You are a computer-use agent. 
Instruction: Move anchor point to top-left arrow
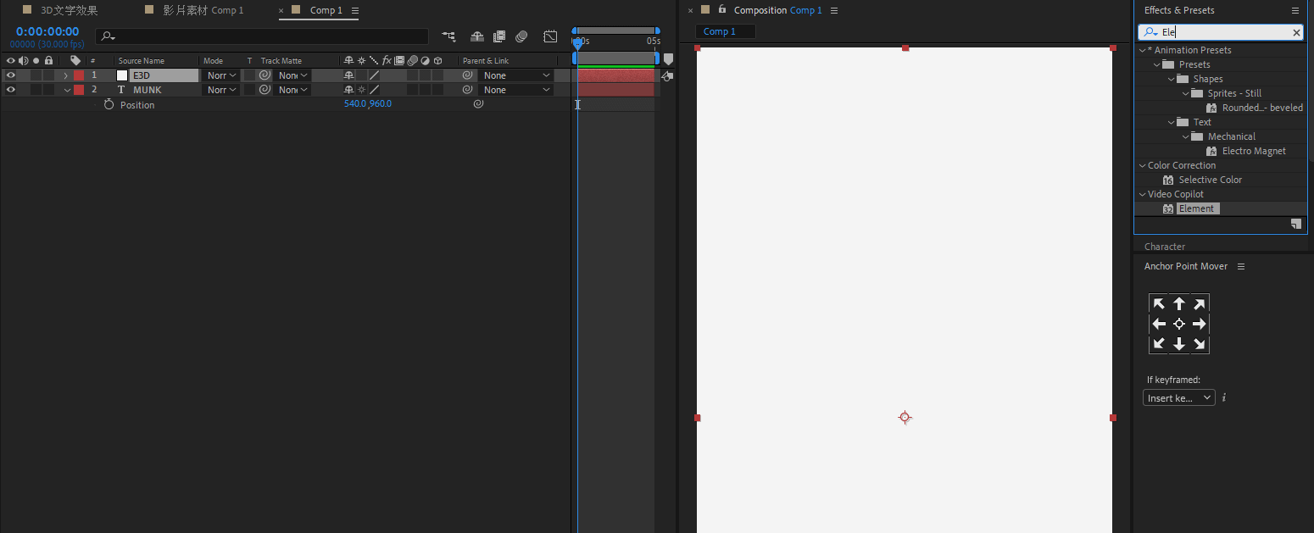pyautogui.click(x=1159, y=304)
